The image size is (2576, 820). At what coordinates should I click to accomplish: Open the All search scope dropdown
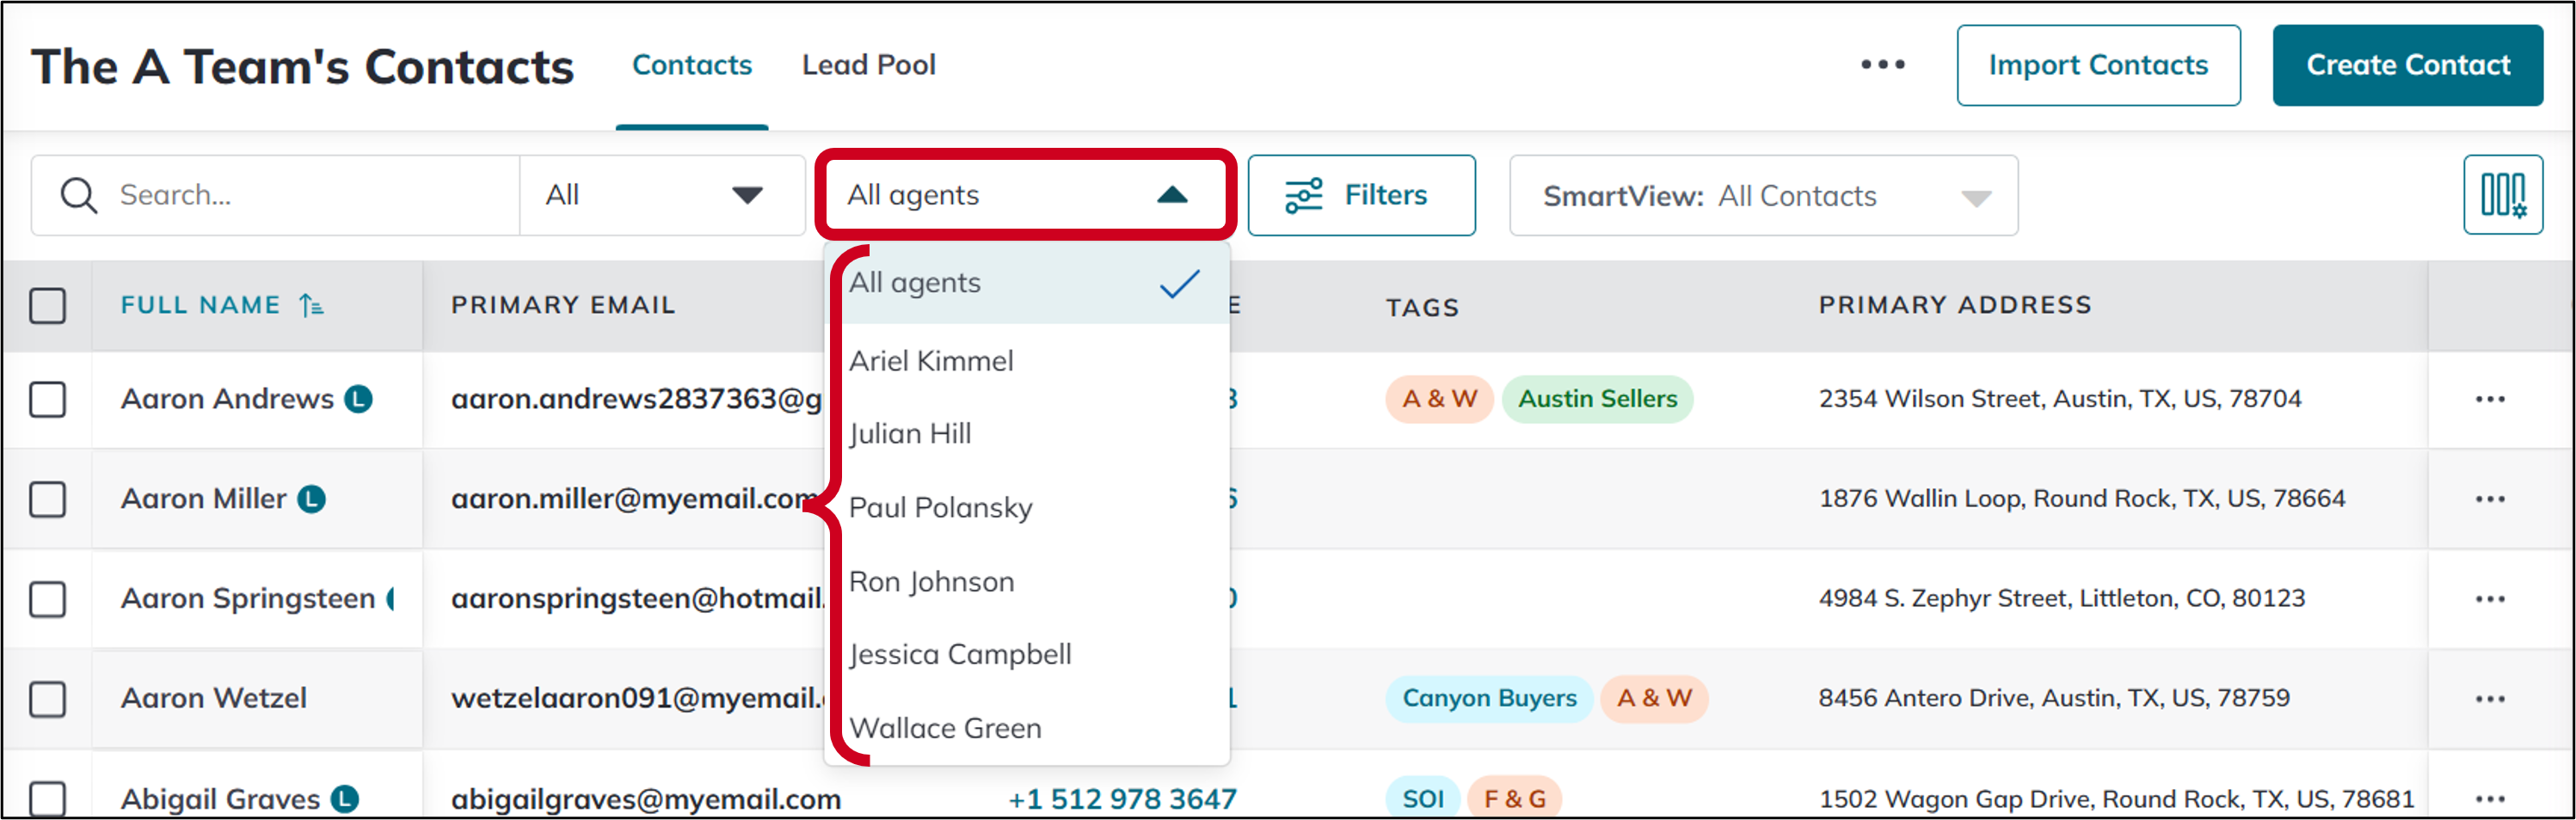(x=662, y=195)
